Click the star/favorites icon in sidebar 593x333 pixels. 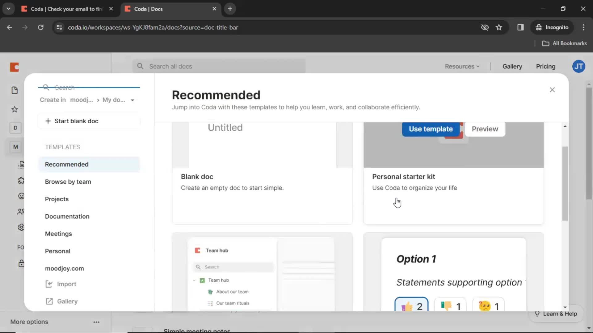coord(15,109)
